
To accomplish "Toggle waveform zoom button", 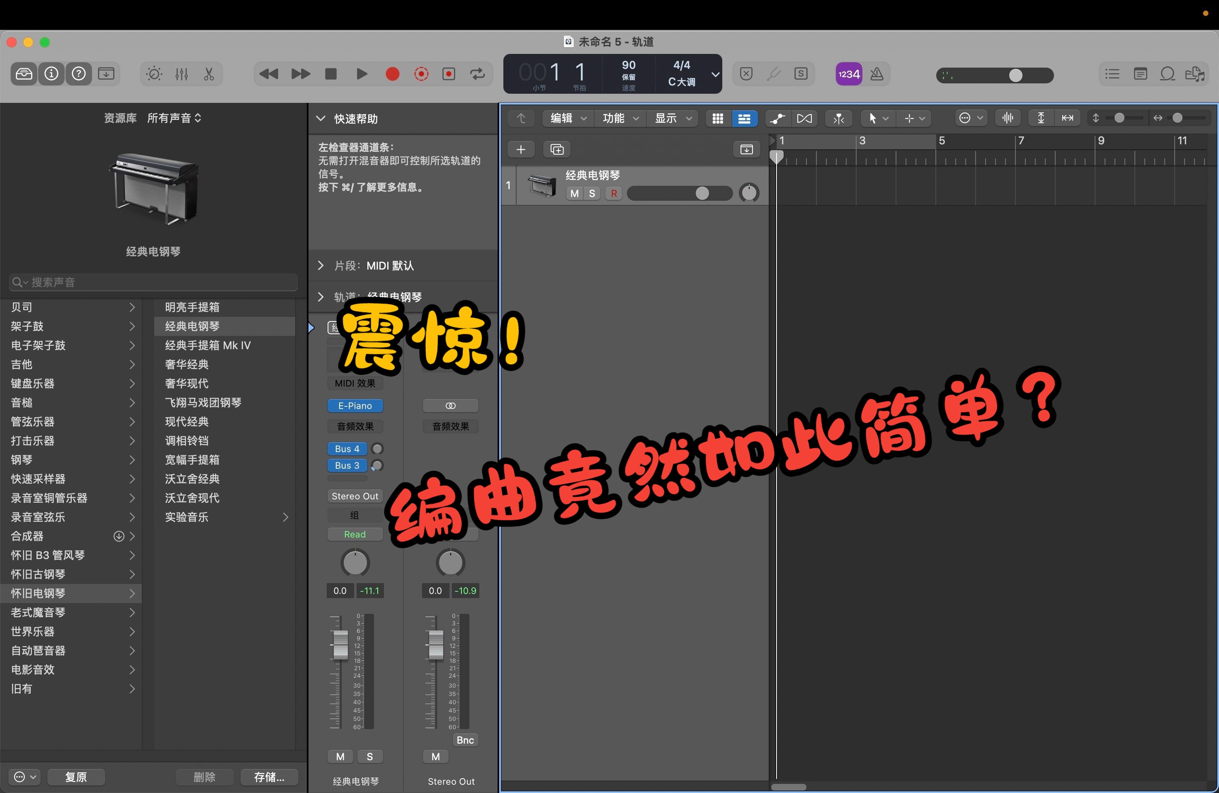I will pos(1008,118).
